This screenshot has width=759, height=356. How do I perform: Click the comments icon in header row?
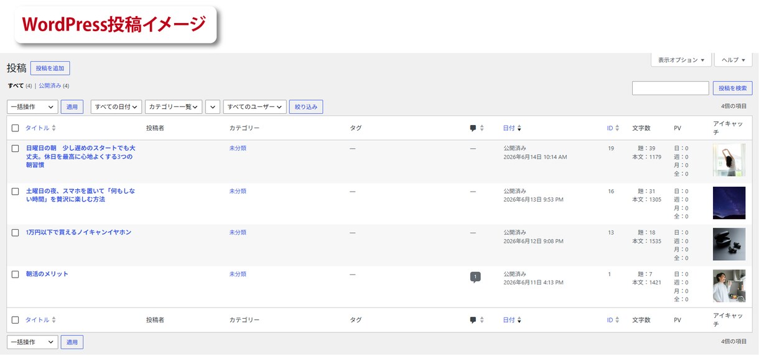click(x=473, y=128)
